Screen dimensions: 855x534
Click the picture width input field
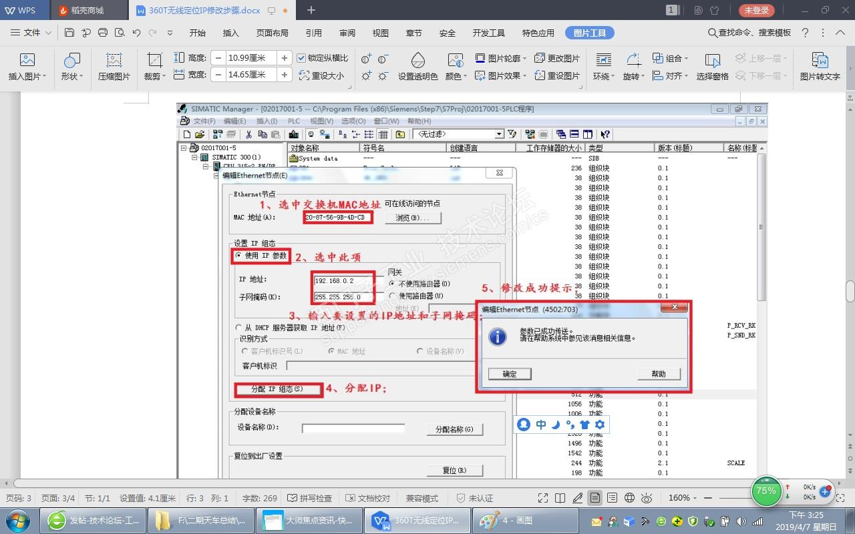pyautogui.click(x=251, y=75)
